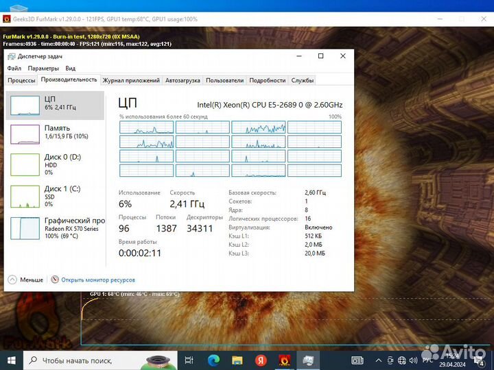Open the Windows Start menu
This screenshot has height=370, width=494.
click(12, 360)
